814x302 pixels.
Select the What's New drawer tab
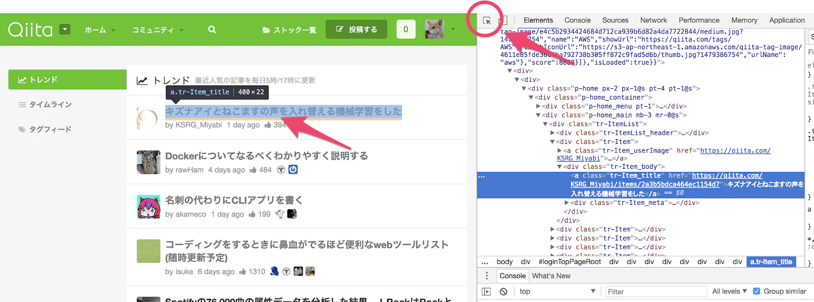551,276
